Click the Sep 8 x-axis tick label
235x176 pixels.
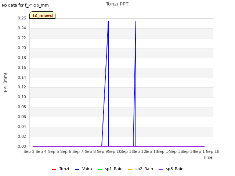coord(90,151)
